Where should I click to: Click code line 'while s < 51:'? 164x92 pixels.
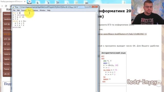pyautogui.click(x=19, y=21)
